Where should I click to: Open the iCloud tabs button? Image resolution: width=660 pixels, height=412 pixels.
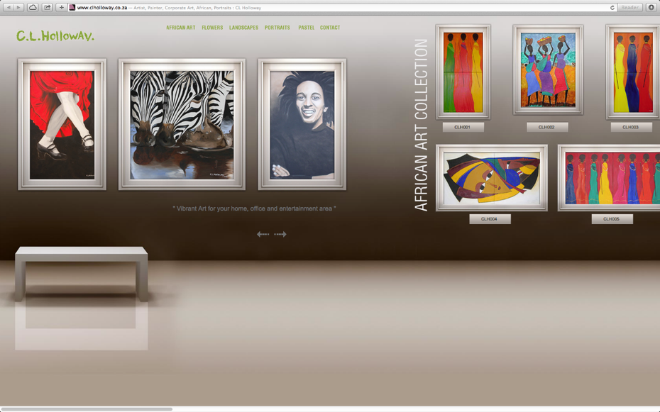point(33,7)
